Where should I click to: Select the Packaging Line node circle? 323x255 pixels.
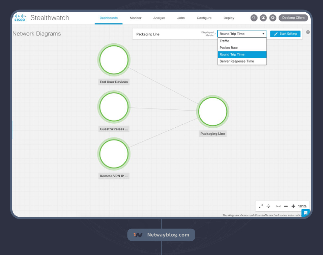213,112
